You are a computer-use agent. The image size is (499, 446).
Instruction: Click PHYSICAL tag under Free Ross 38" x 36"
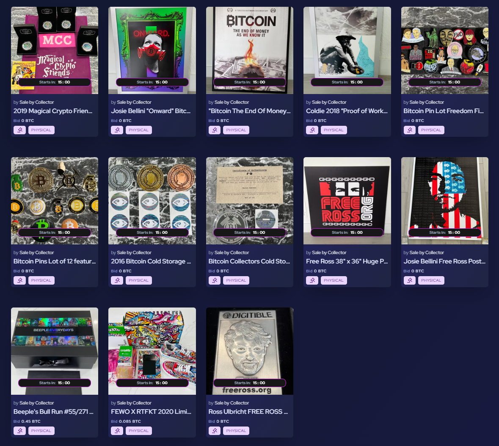pyautogui.click(x=334, y=280)
